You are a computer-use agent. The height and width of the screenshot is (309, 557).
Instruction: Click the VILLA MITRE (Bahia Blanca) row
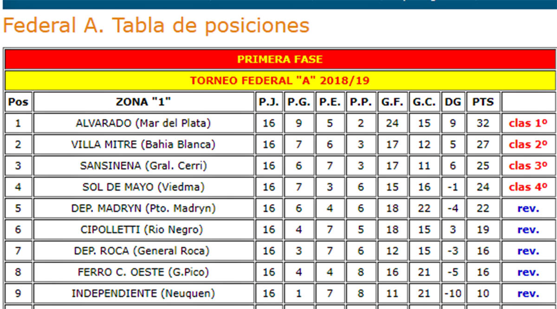click(280, 145)
